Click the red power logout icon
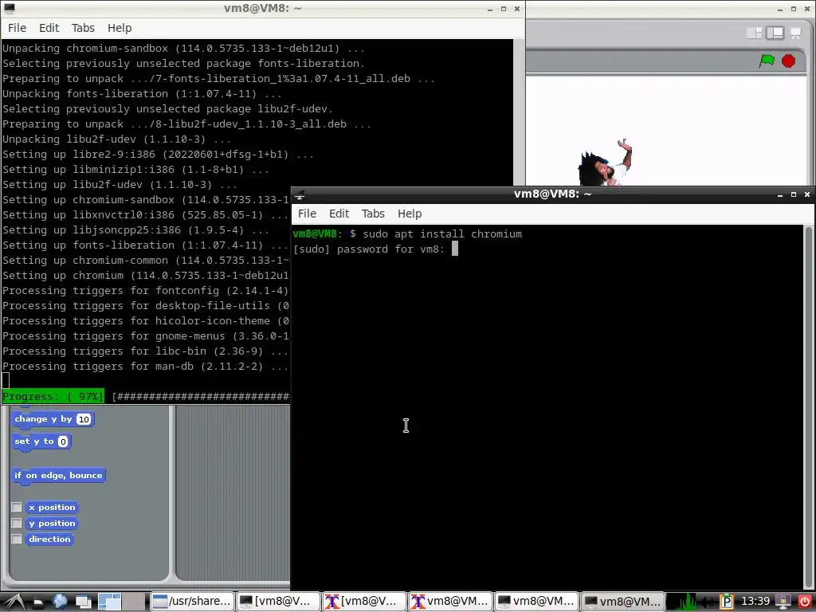Image resolution: width=816 pixels, height=612 pixels. tap(805, 602)
